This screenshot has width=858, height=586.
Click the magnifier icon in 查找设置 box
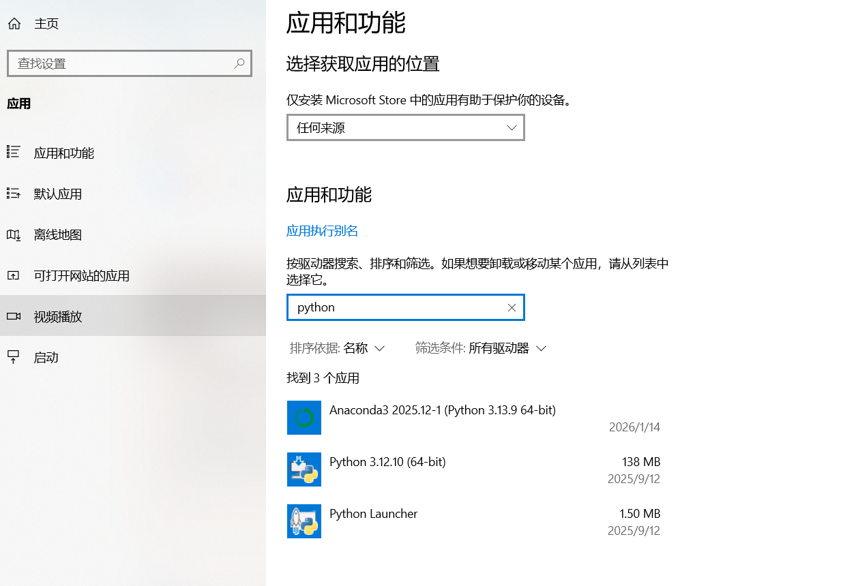(x=239, y=63)
